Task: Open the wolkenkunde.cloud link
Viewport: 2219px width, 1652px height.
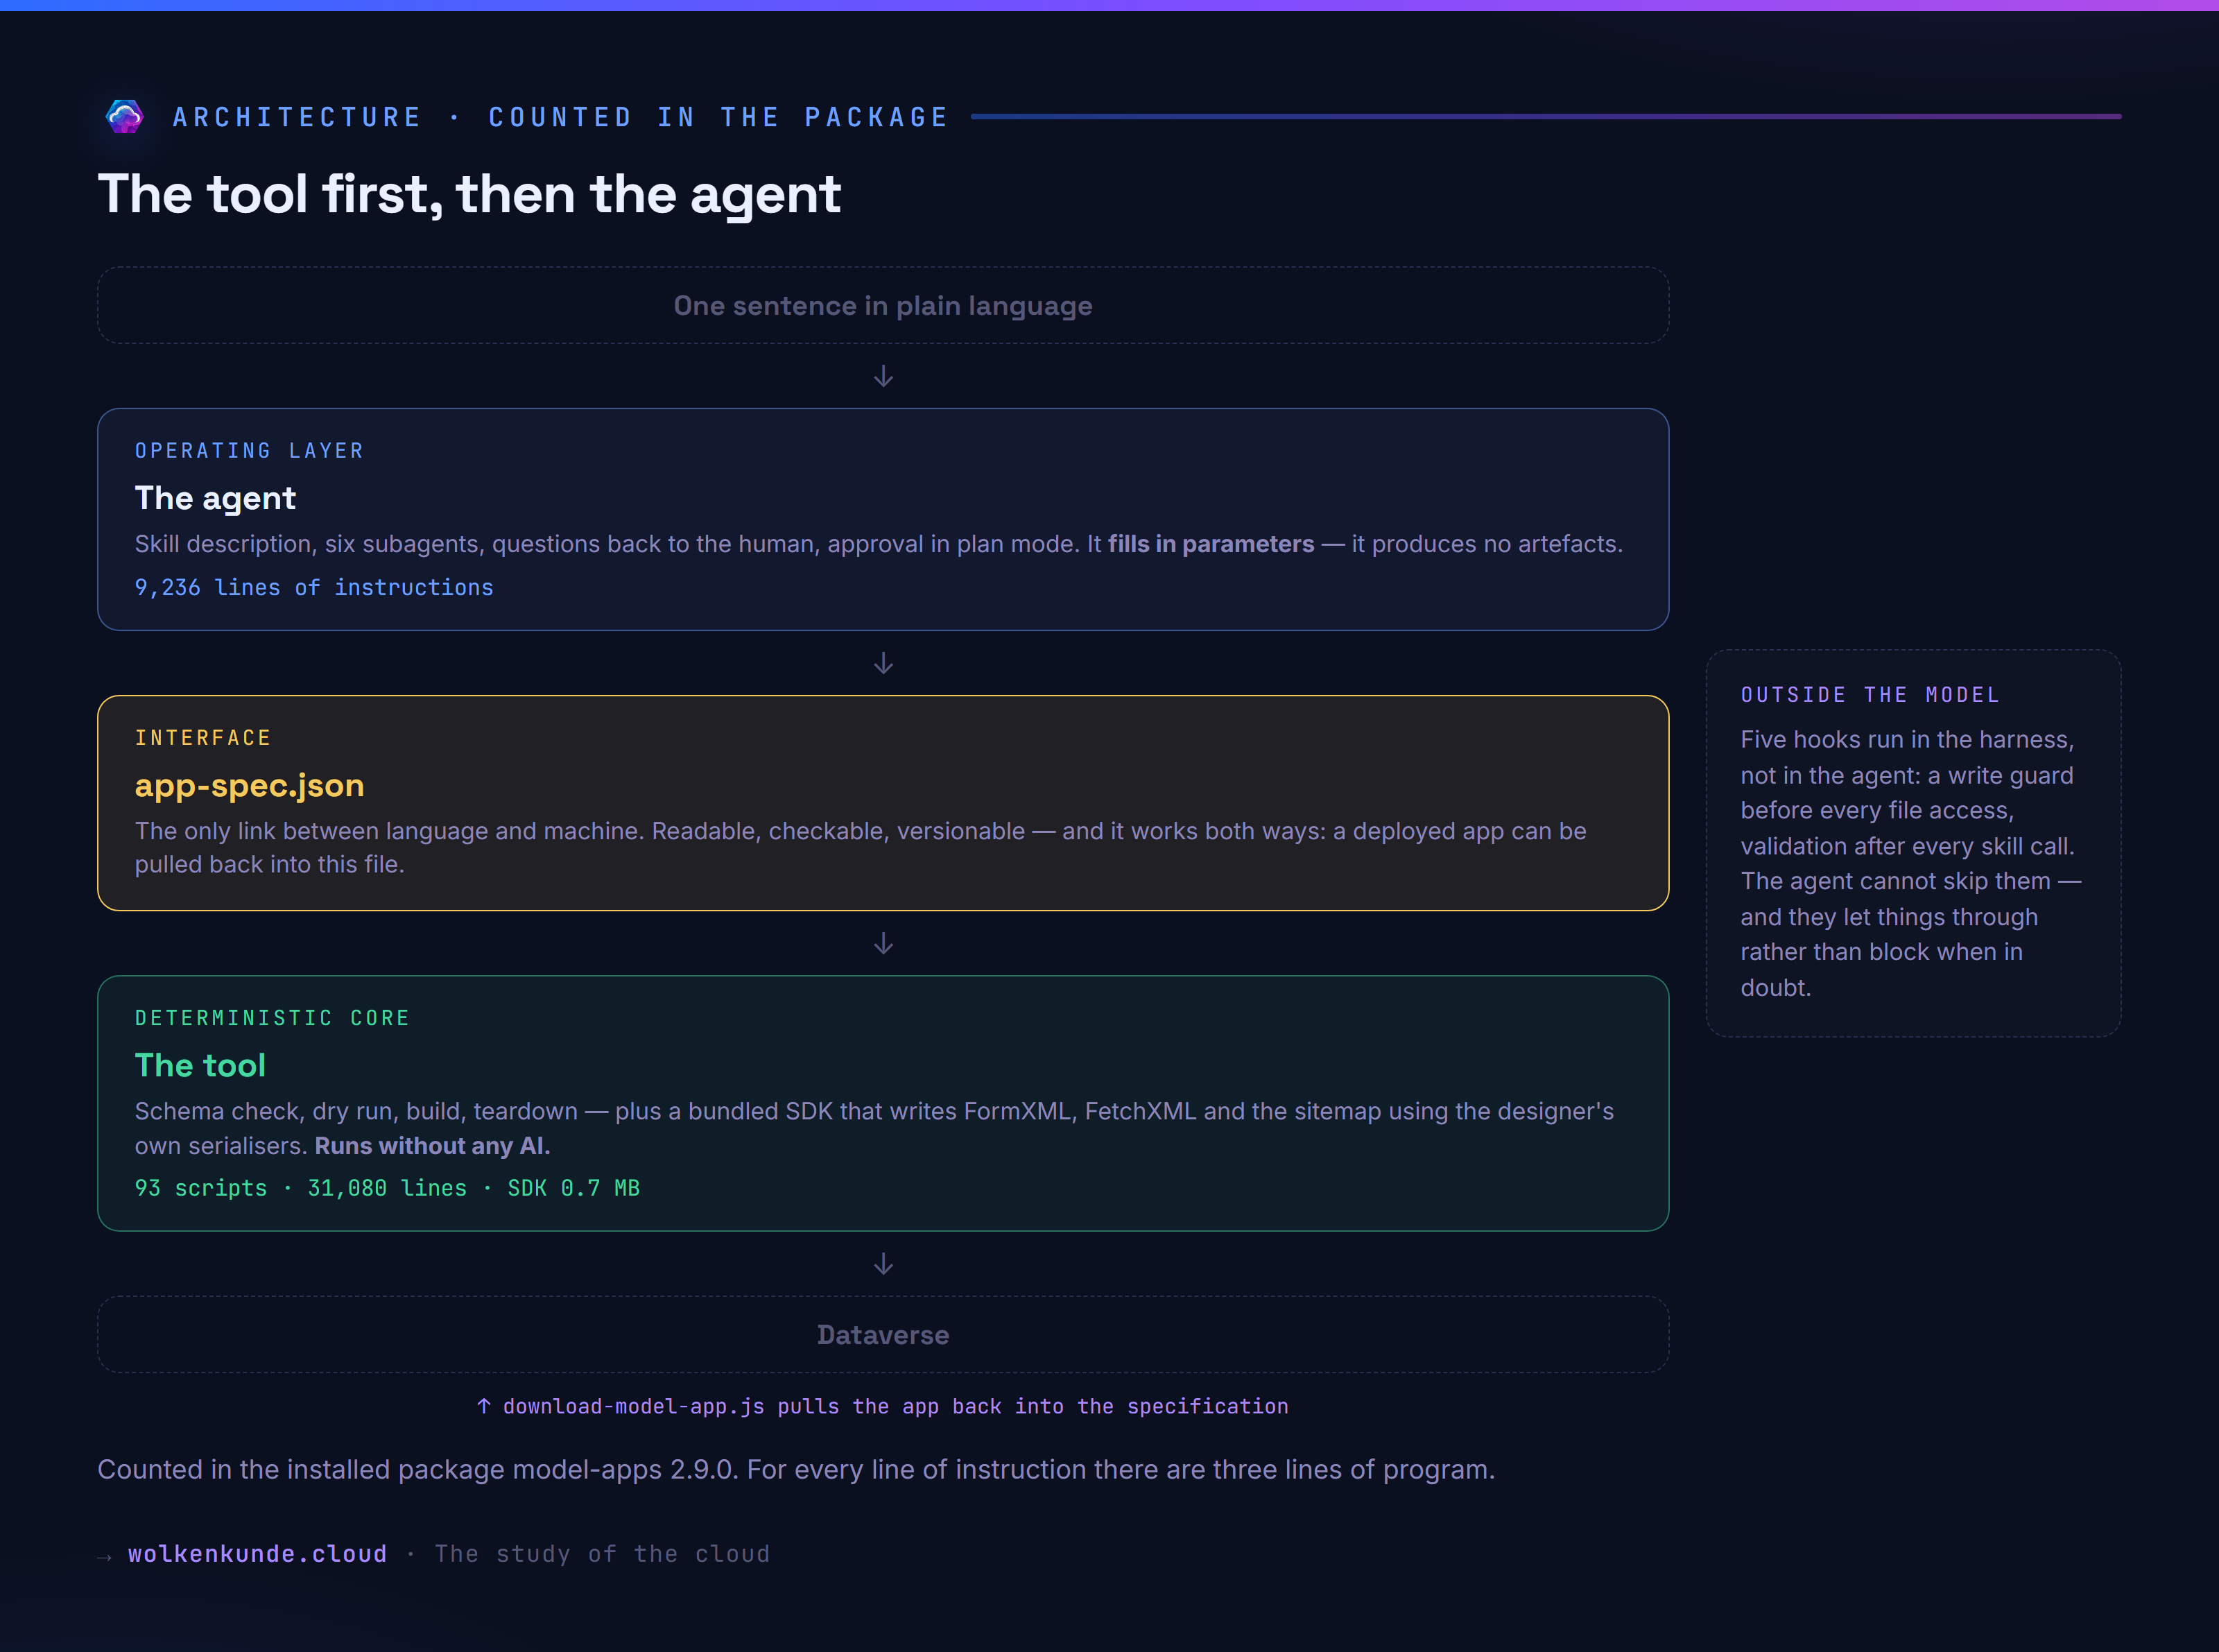Action: coord(257,1553)
